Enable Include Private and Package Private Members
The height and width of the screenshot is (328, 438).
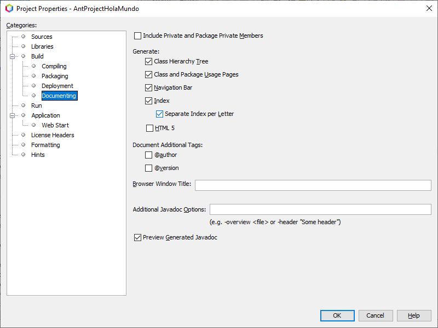click(x=138, y=36)
